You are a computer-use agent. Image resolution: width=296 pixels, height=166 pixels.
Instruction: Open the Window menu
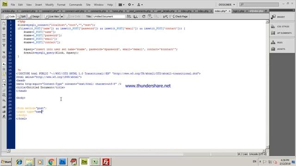coord(99,5)
